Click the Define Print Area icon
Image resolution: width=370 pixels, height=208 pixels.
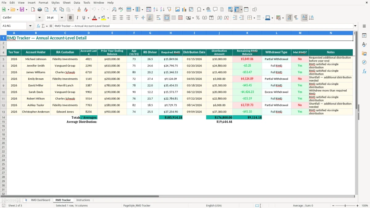point(230,10)
